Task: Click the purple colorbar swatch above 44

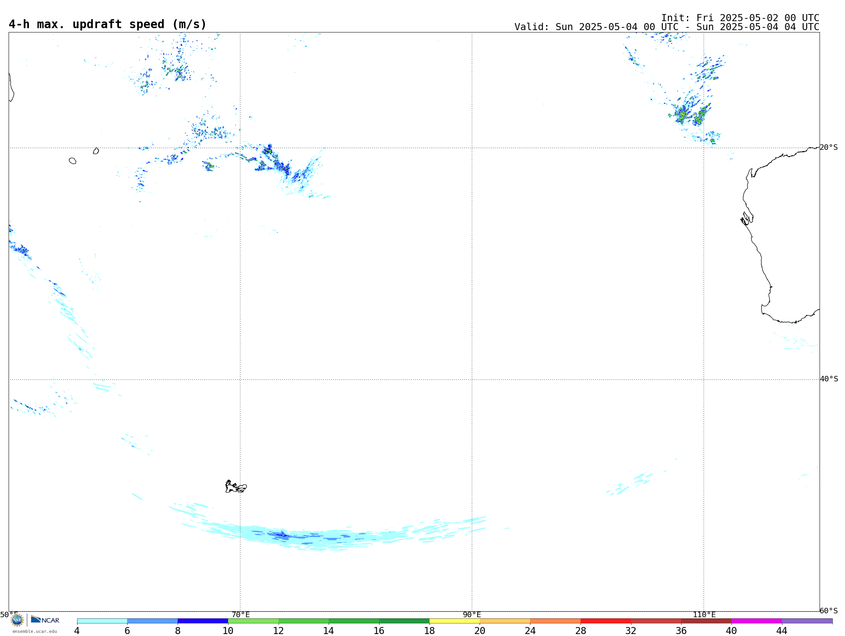Action: [x=807, y=621]
